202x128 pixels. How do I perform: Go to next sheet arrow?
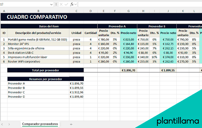coord(9,124)
